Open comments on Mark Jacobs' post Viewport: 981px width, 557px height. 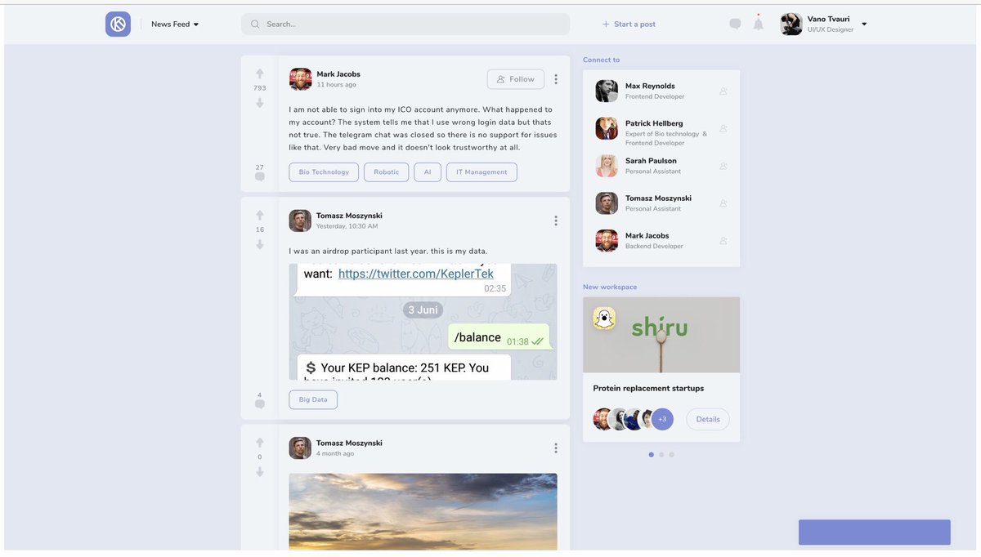click(260, 176)
